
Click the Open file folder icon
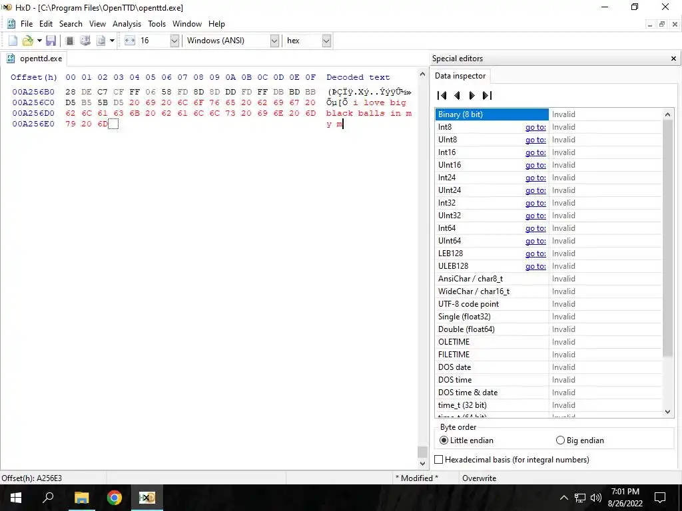28,41
